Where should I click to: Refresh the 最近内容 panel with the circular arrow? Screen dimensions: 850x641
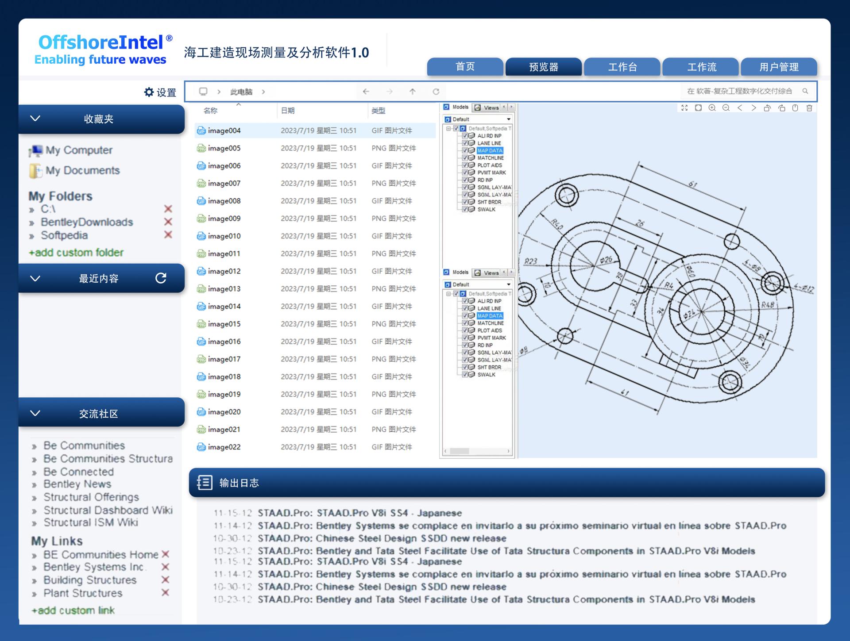coord(161,278)
